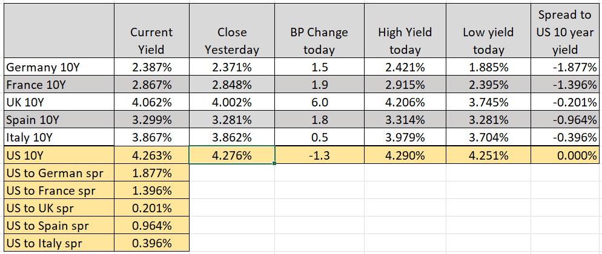The image size is (602, 254).
Task: Select the Italy 10Y low yield cell
Action: 488,137
